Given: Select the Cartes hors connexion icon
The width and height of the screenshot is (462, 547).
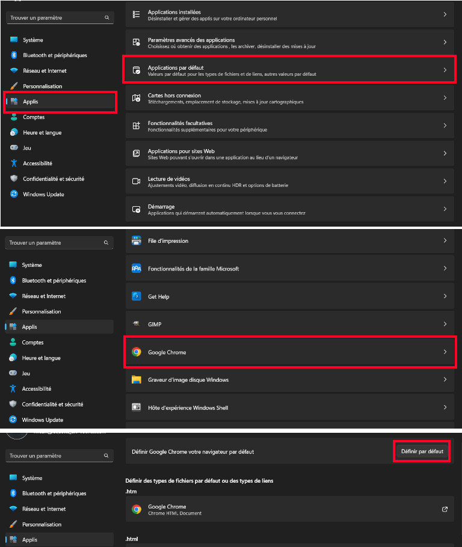Looking at the screenshot, I should pos(137,98).
